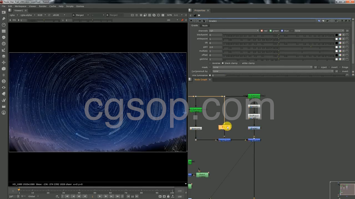
Task: Open the channels rgb dropdown
Action: (234, 31)
